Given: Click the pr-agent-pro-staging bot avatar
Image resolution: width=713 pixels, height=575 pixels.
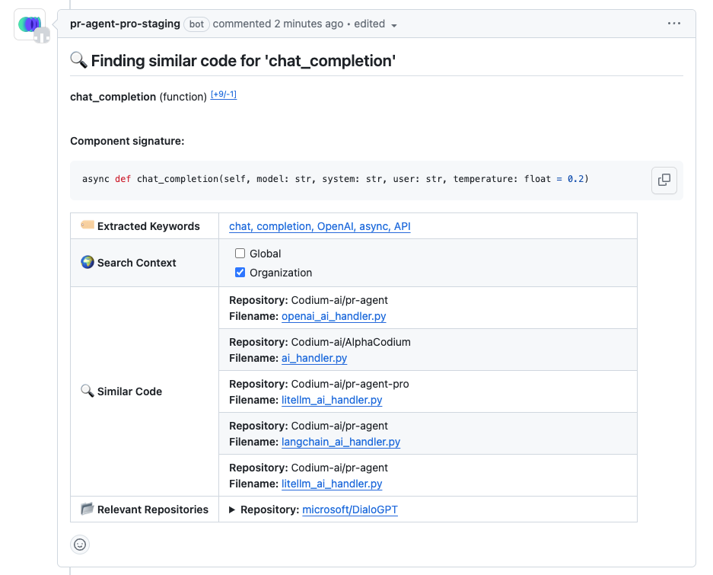Looking at the screenshot, I should [30, 24].
